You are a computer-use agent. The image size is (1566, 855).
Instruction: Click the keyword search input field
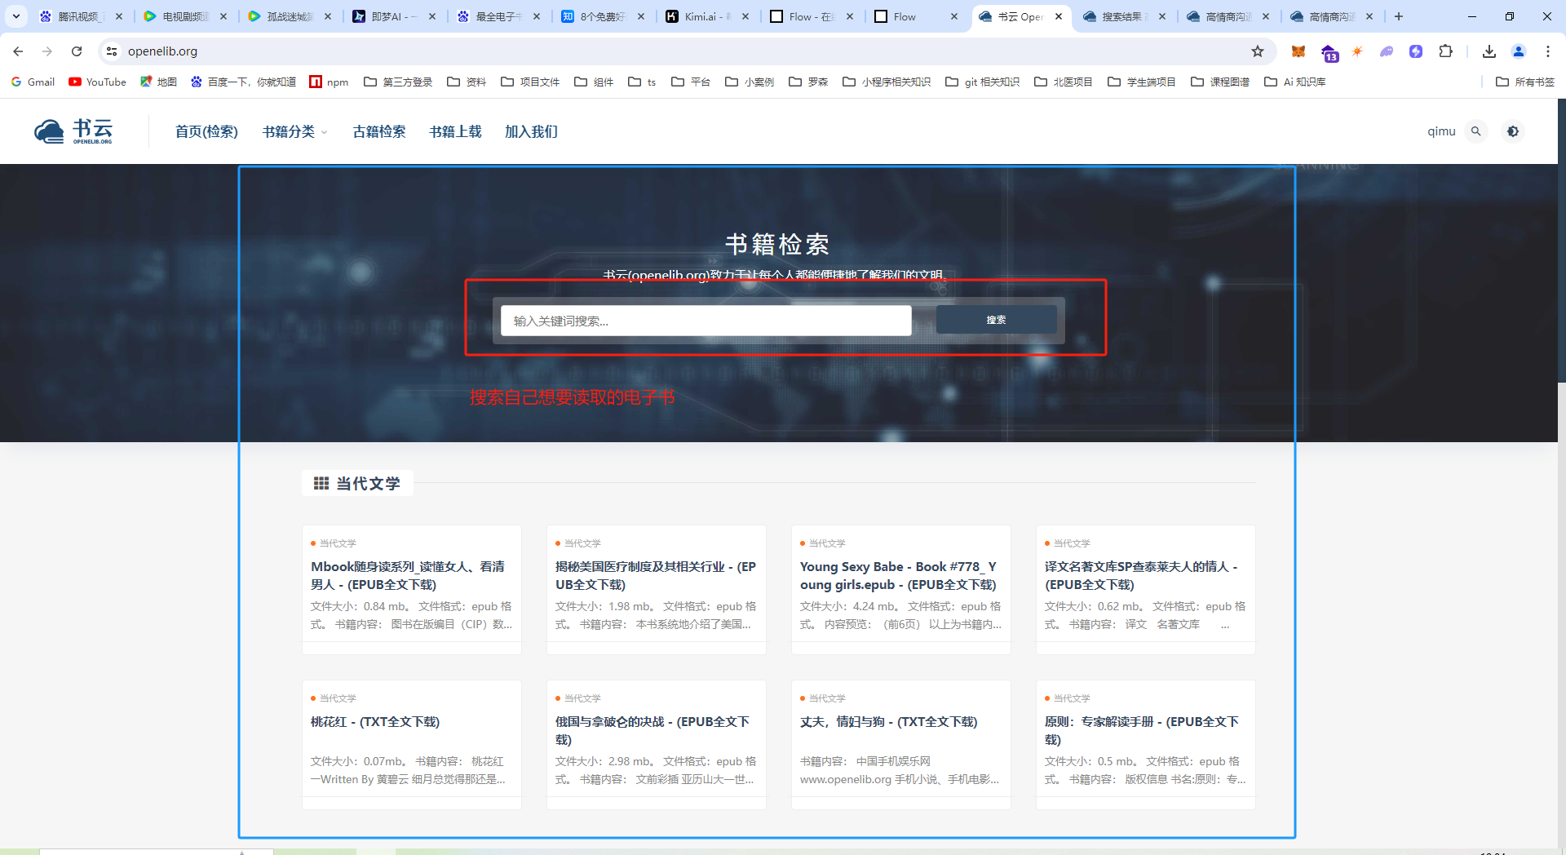pos(706,321)
